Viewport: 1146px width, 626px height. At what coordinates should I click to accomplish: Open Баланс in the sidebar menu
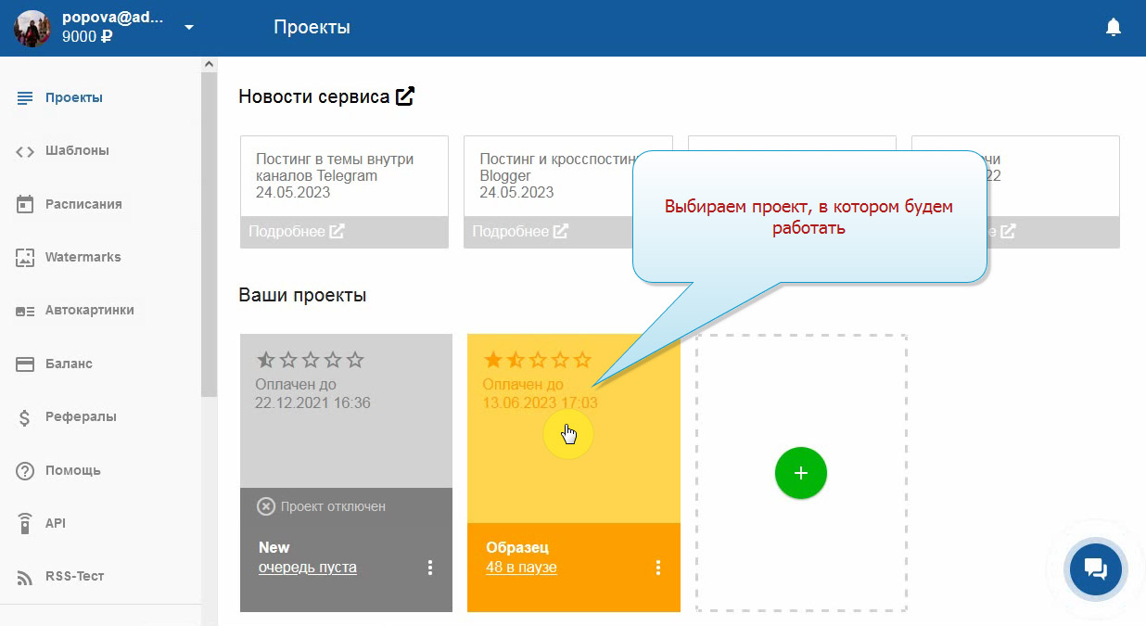[x=69, y=364]
